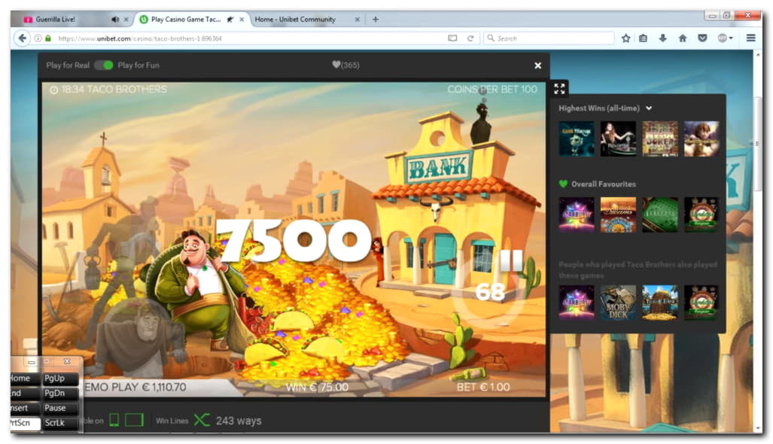
Task: Click the green heart beside Overall Favourites
Action: (563, 184)
